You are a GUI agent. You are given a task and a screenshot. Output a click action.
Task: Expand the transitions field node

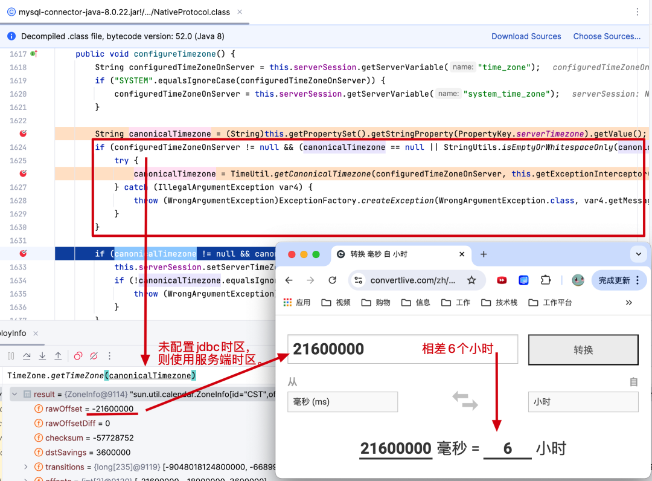coord(26,467)
